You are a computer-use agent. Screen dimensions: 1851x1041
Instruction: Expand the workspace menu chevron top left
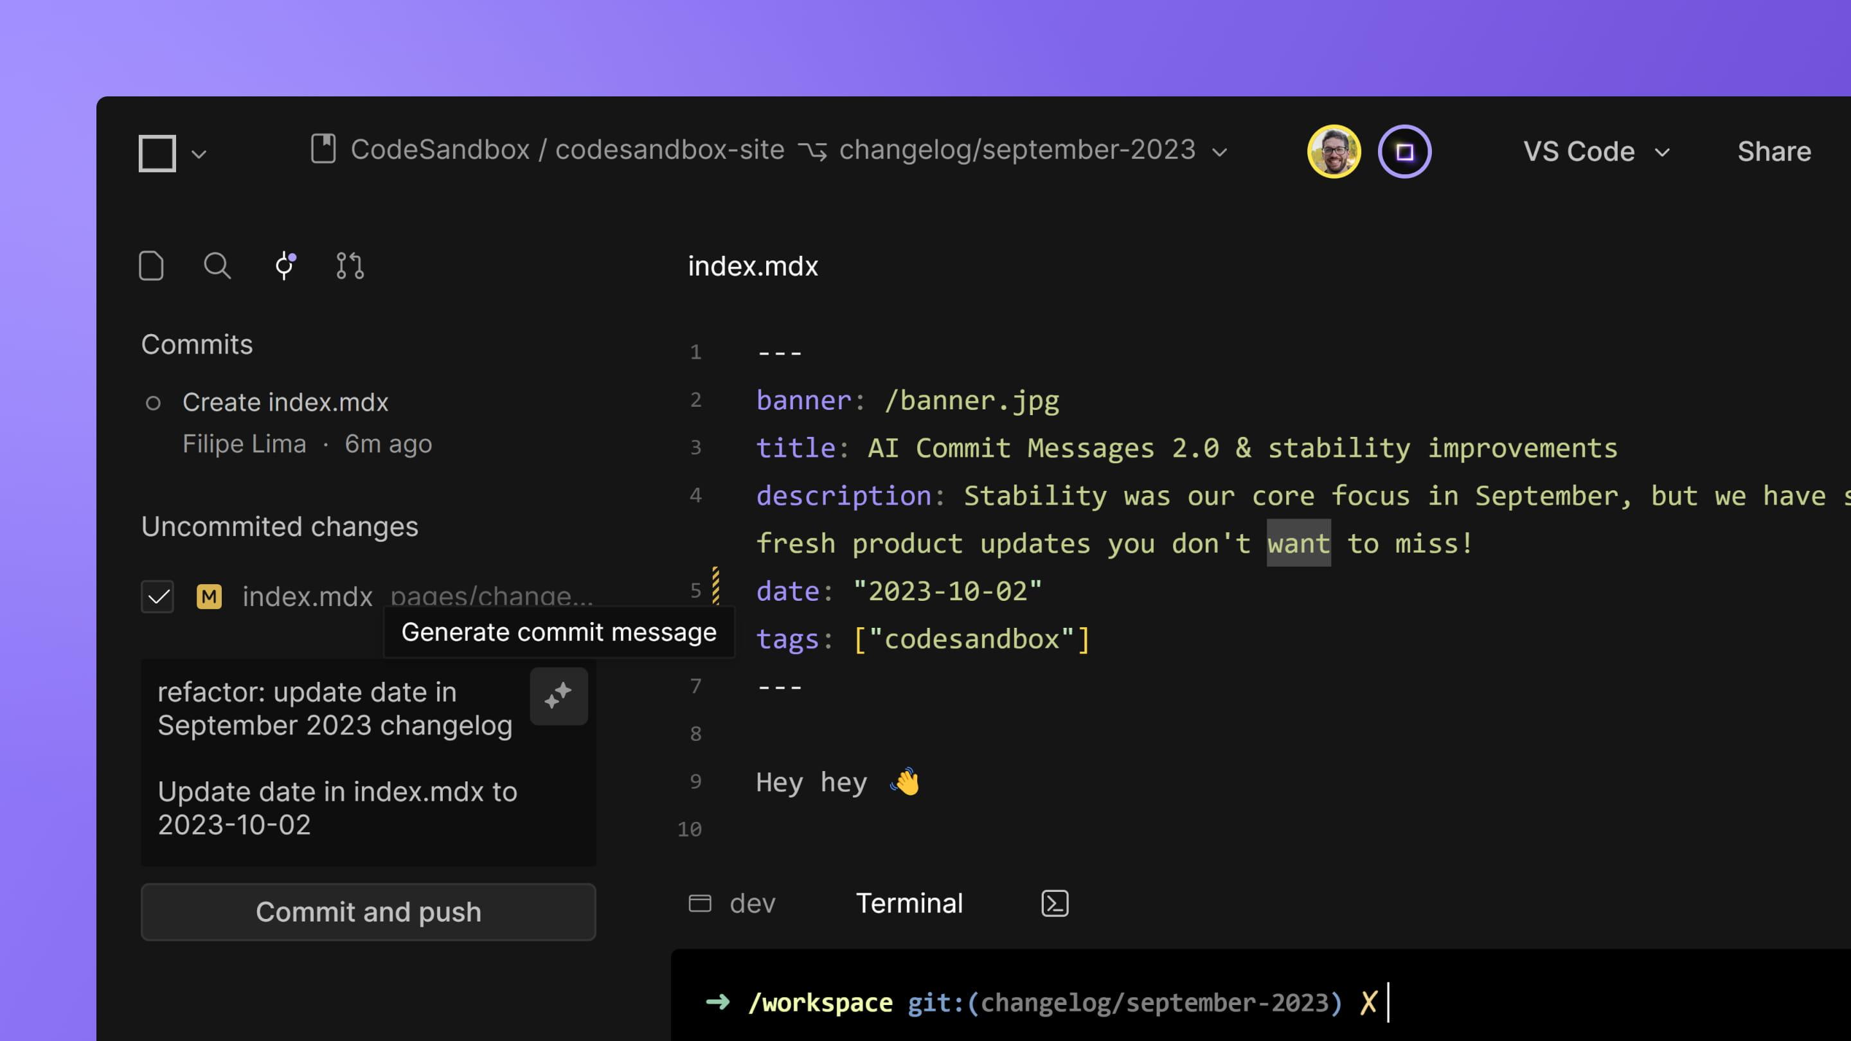click(x=199, y=152)
